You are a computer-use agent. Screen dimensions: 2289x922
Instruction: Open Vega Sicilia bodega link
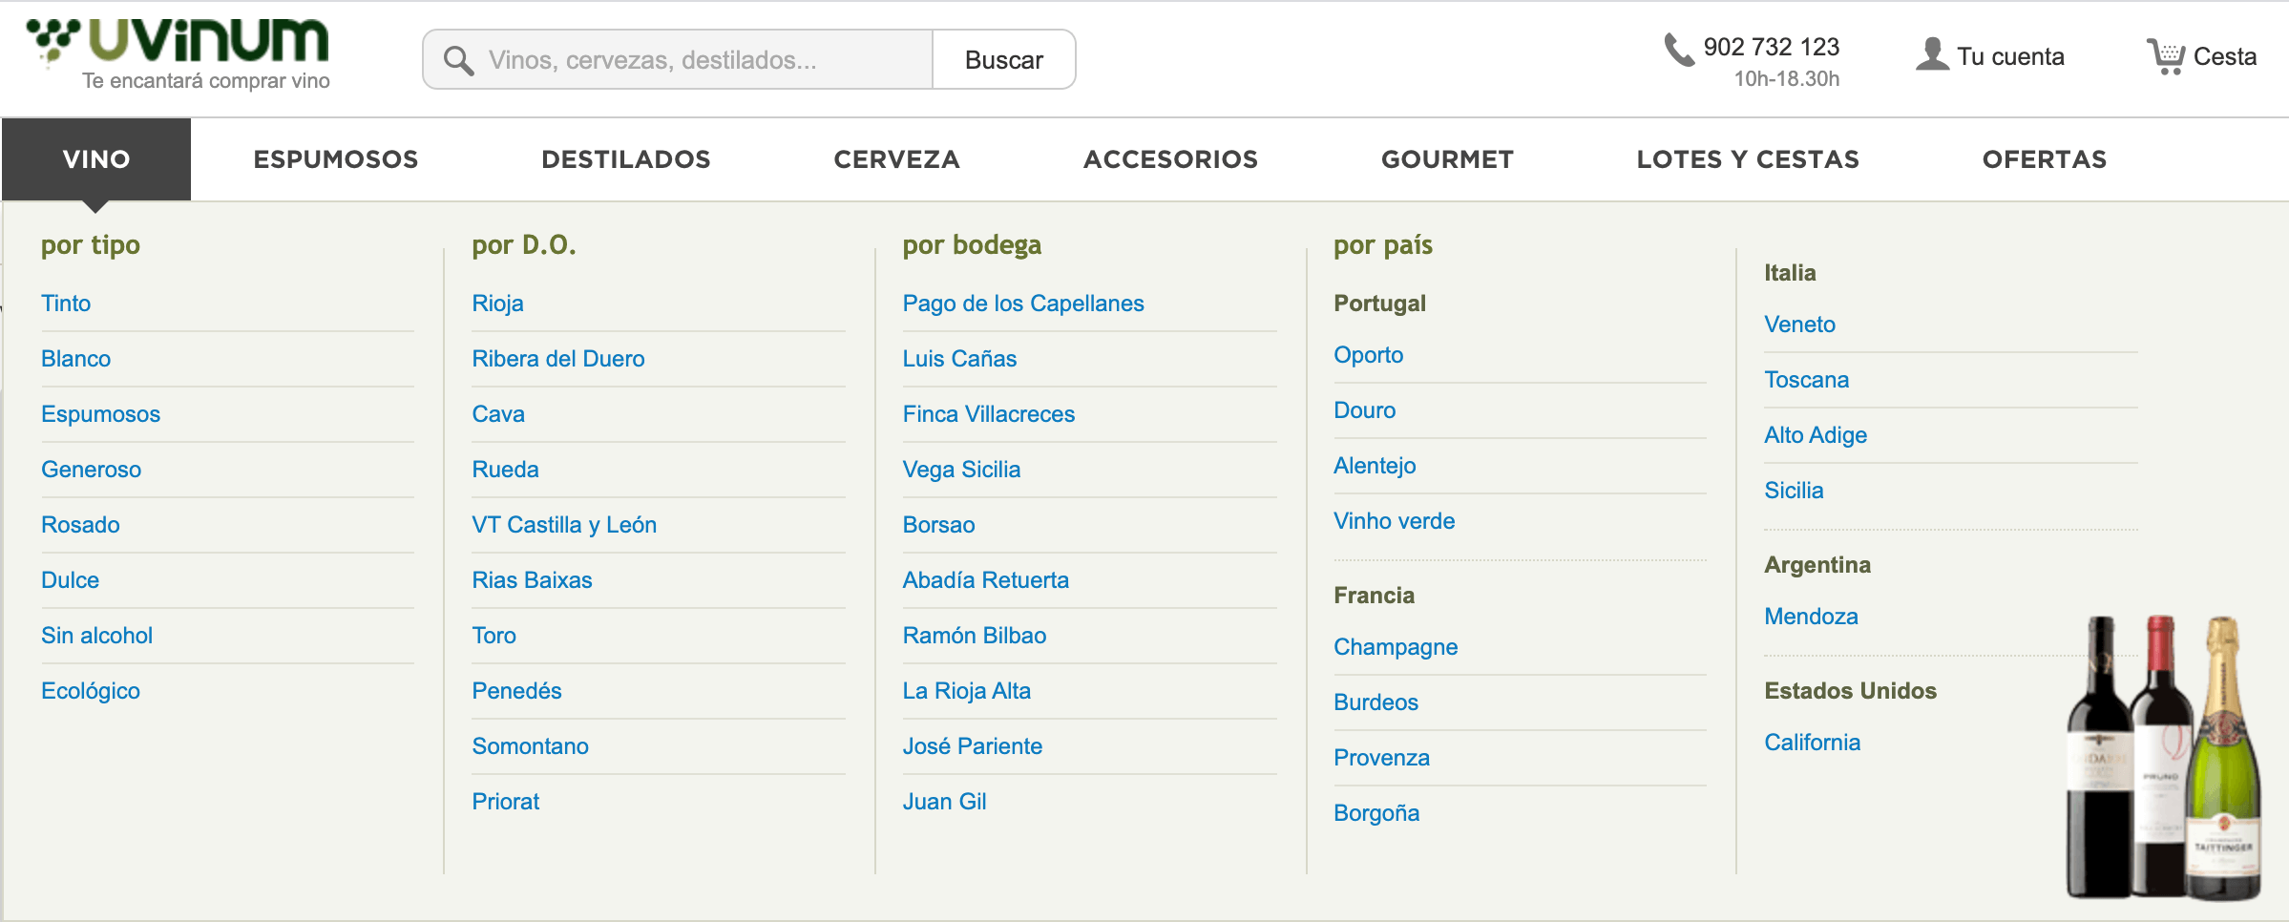point(961,470)
